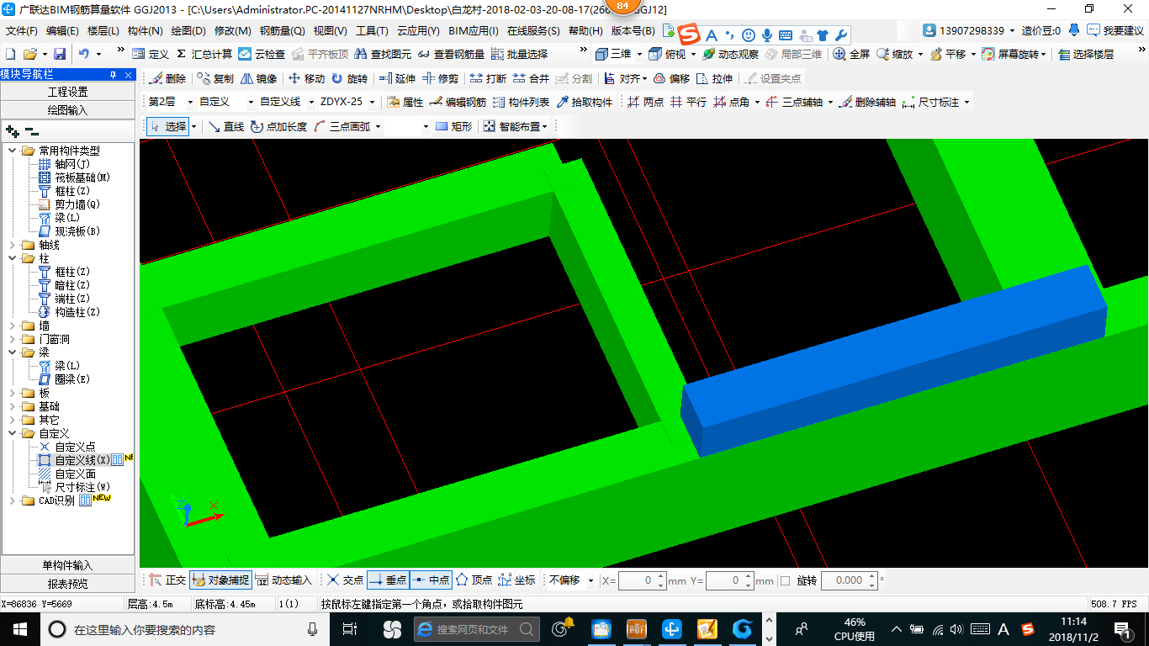Open the BIM应用(I) menu

click(x=474, y=31)
